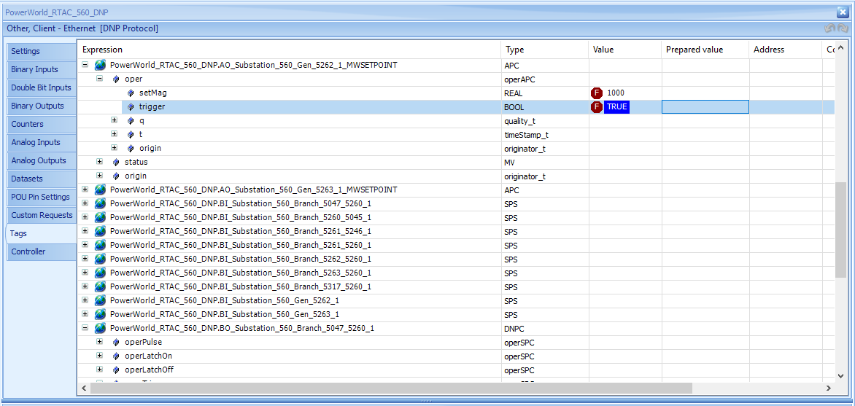Click the operPulse variable icon
This screenshot has height=406, width=855.
point(116,343)
